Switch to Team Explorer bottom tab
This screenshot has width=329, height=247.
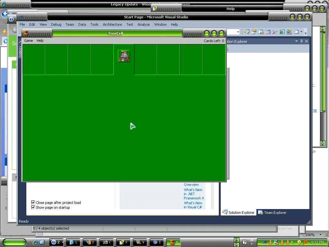272,212
